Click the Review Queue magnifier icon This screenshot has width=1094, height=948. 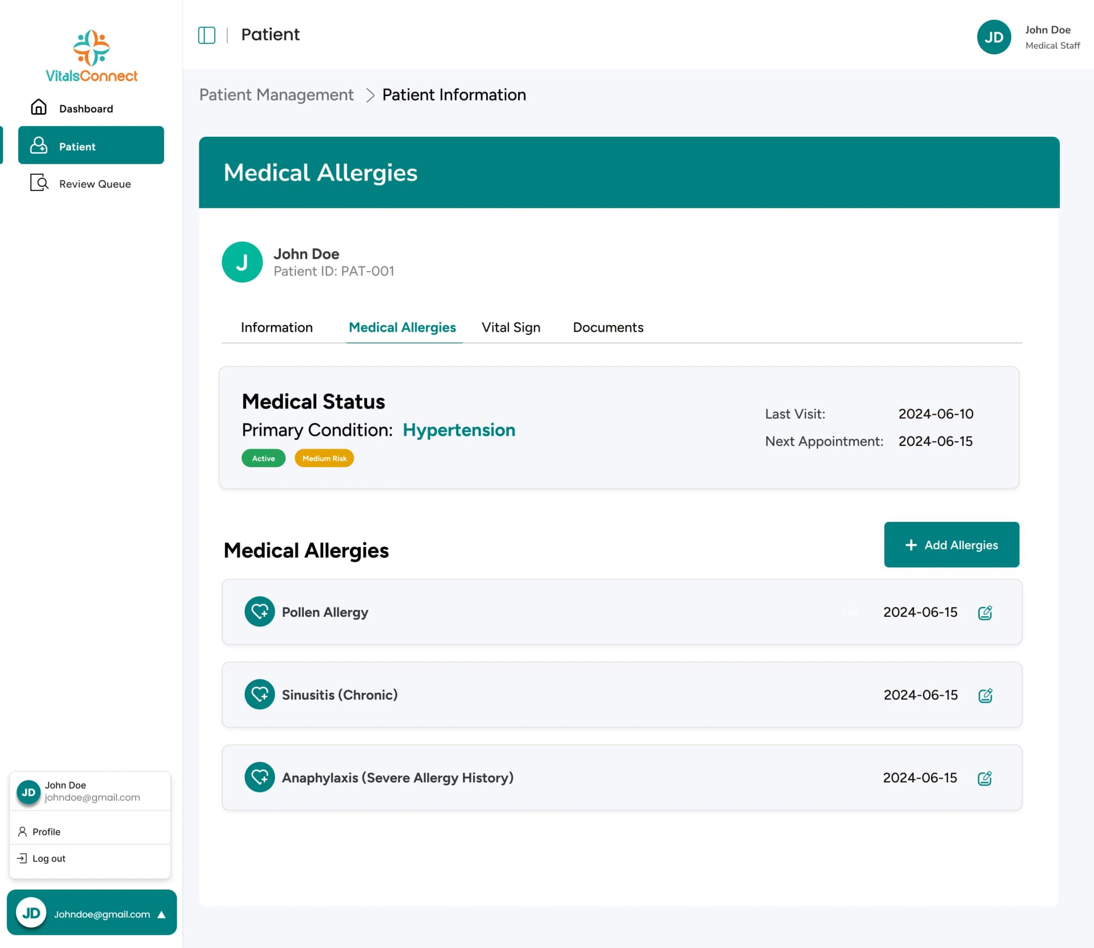pos(40,183)
